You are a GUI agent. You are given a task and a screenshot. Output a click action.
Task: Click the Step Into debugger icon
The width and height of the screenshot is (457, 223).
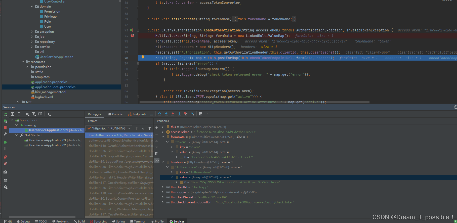click(166, 114)
